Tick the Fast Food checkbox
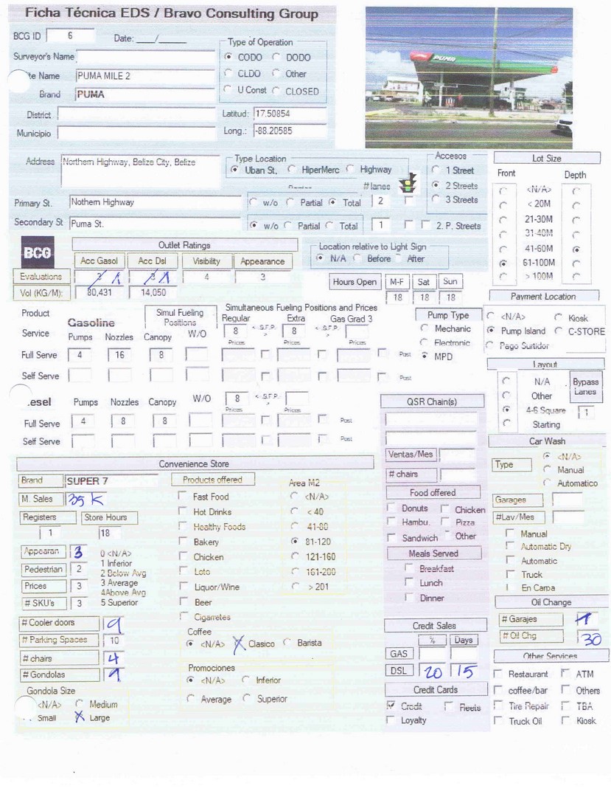 (x=183, y=496)
